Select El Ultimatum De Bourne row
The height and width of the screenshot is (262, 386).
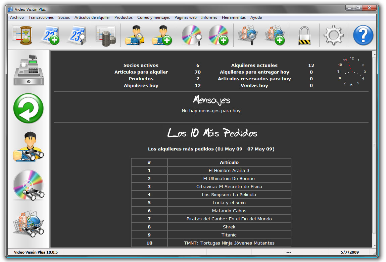tap(211, 178)
